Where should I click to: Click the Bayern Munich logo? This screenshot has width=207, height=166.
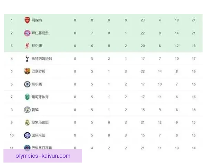(27, 33)
